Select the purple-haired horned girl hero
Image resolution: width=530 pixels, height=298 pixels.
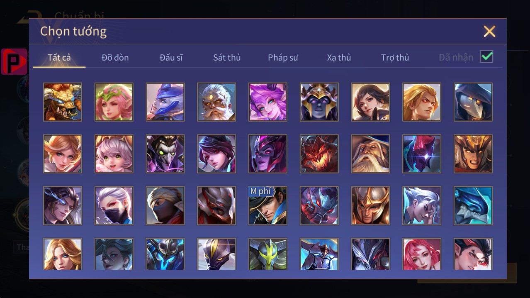click(x=268, y=102)
